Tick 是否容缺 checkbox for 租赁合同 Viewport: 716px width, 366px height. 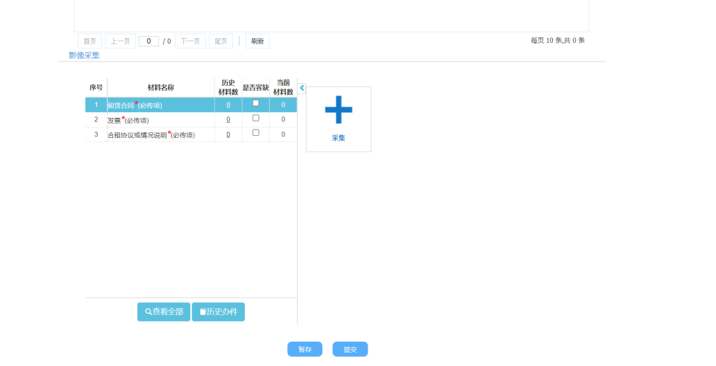coord(255,103)
